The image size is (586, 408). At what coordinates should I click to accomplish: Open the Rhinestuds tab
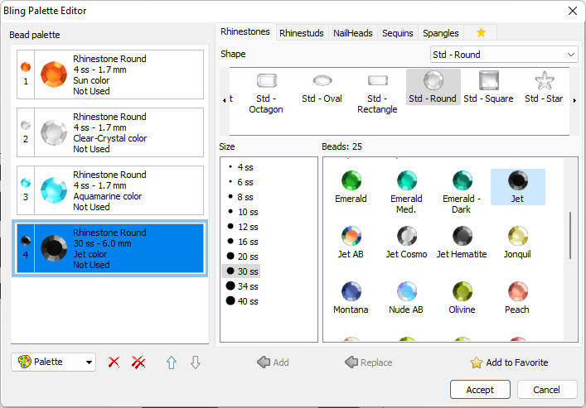coord(302,33)
